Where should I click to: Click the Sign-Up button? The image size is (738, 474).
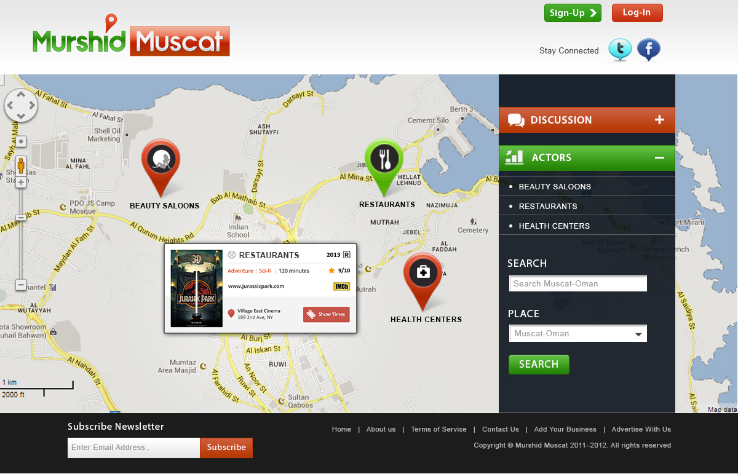click(573, 13)
